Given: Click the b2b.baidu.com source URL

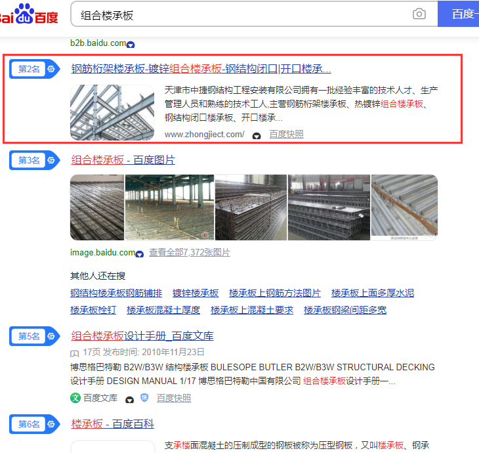Looking at the screenshot, I should (x=98, y=43).
